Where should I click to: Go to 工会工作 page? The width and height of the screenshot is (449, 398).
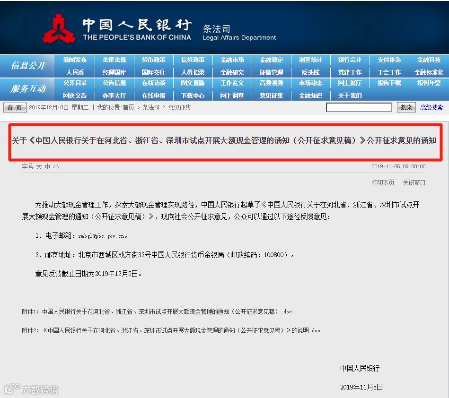389,72
